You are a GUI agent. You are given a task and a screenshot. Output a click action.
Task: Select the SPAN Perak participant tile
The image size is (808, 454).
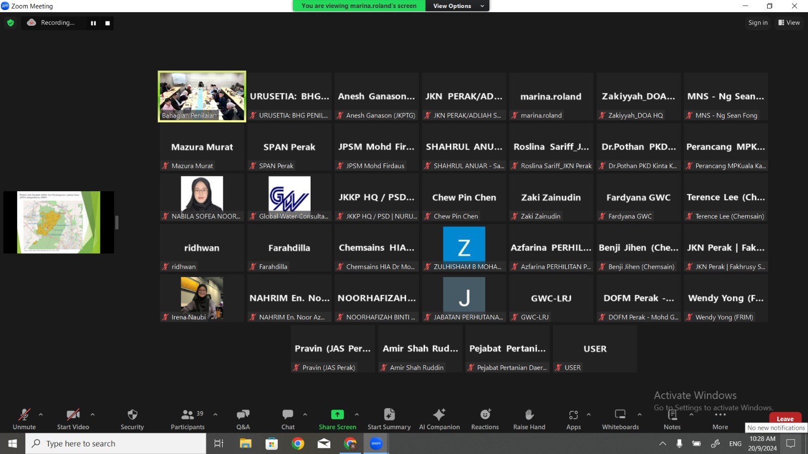(289, 147)
